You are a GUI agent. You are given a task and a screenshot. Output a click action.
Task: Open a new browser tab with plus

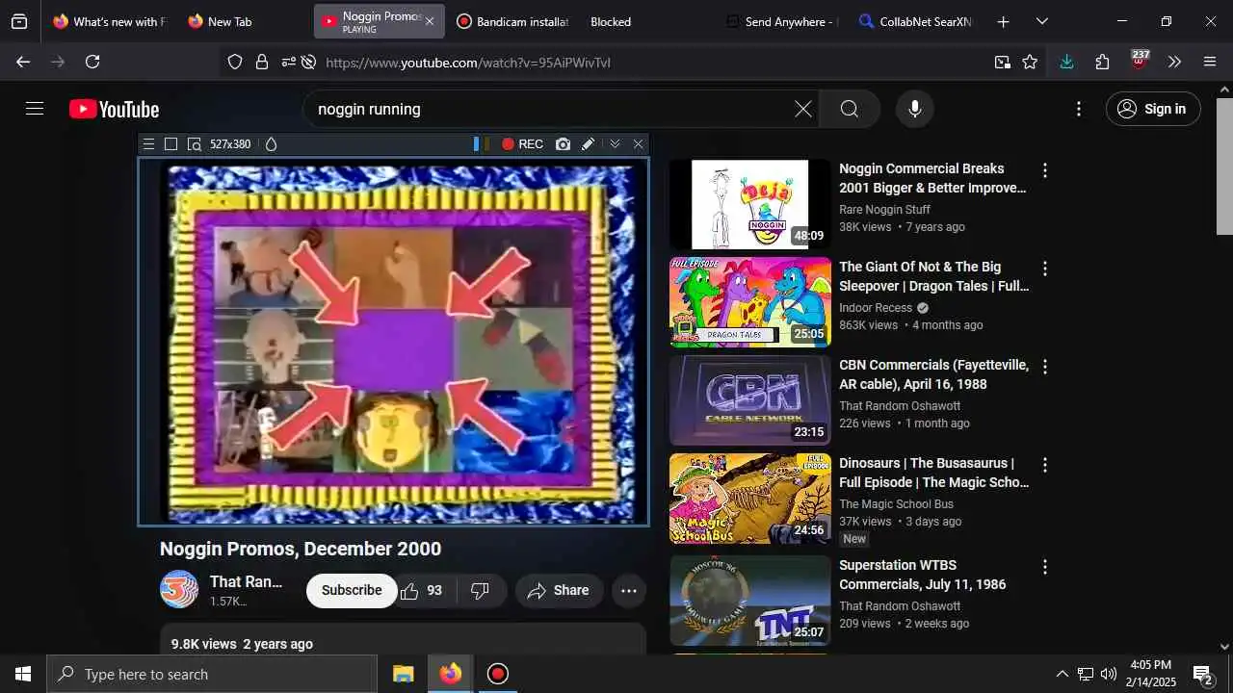pyautogui.click(x=1003, y=21)
